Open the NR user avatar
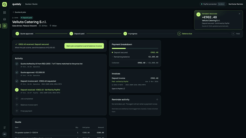This screenshot has width=246, height=138. pos(5,134)
